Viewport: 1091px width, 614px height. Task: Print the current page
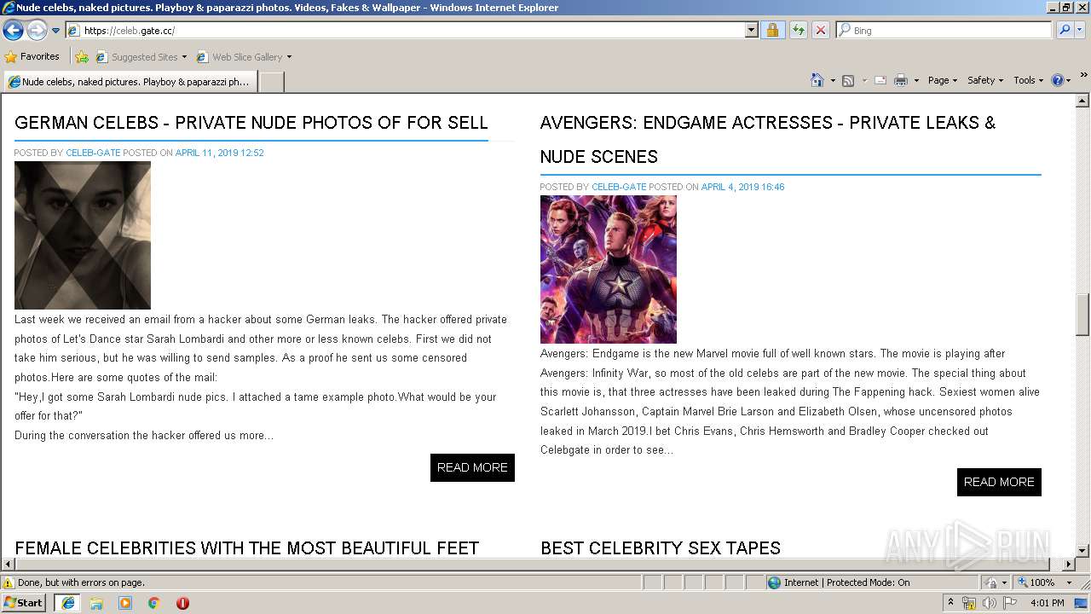pyautogui.click(x=901, y=80)
